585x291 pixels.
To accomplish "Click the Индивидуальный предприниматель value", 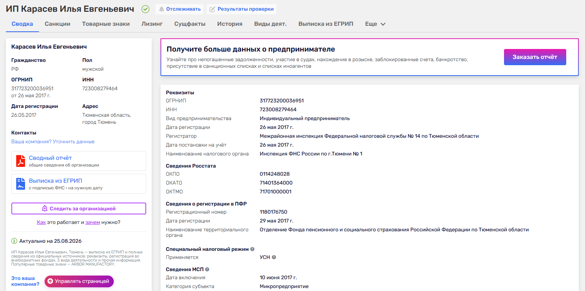I will 305,118.
